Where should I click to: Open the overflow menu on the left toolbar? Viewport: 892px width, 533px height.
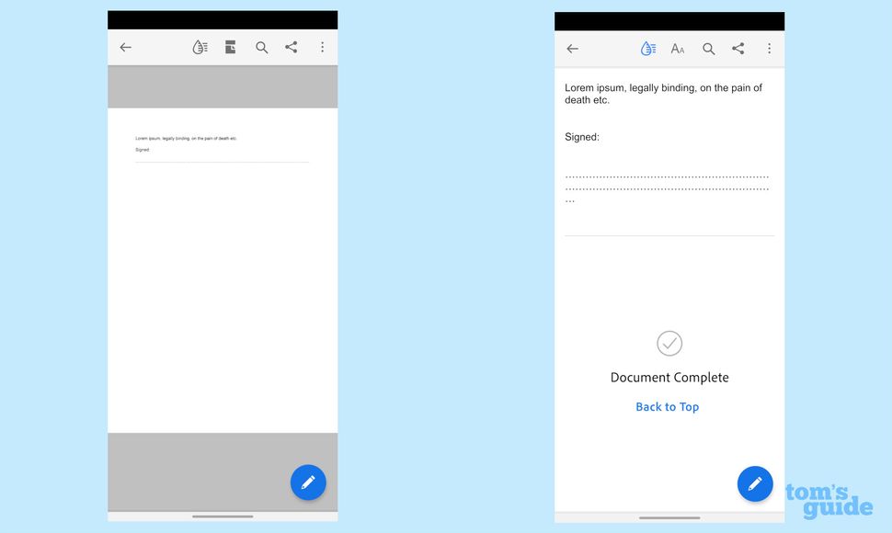(x=323, y=47)
